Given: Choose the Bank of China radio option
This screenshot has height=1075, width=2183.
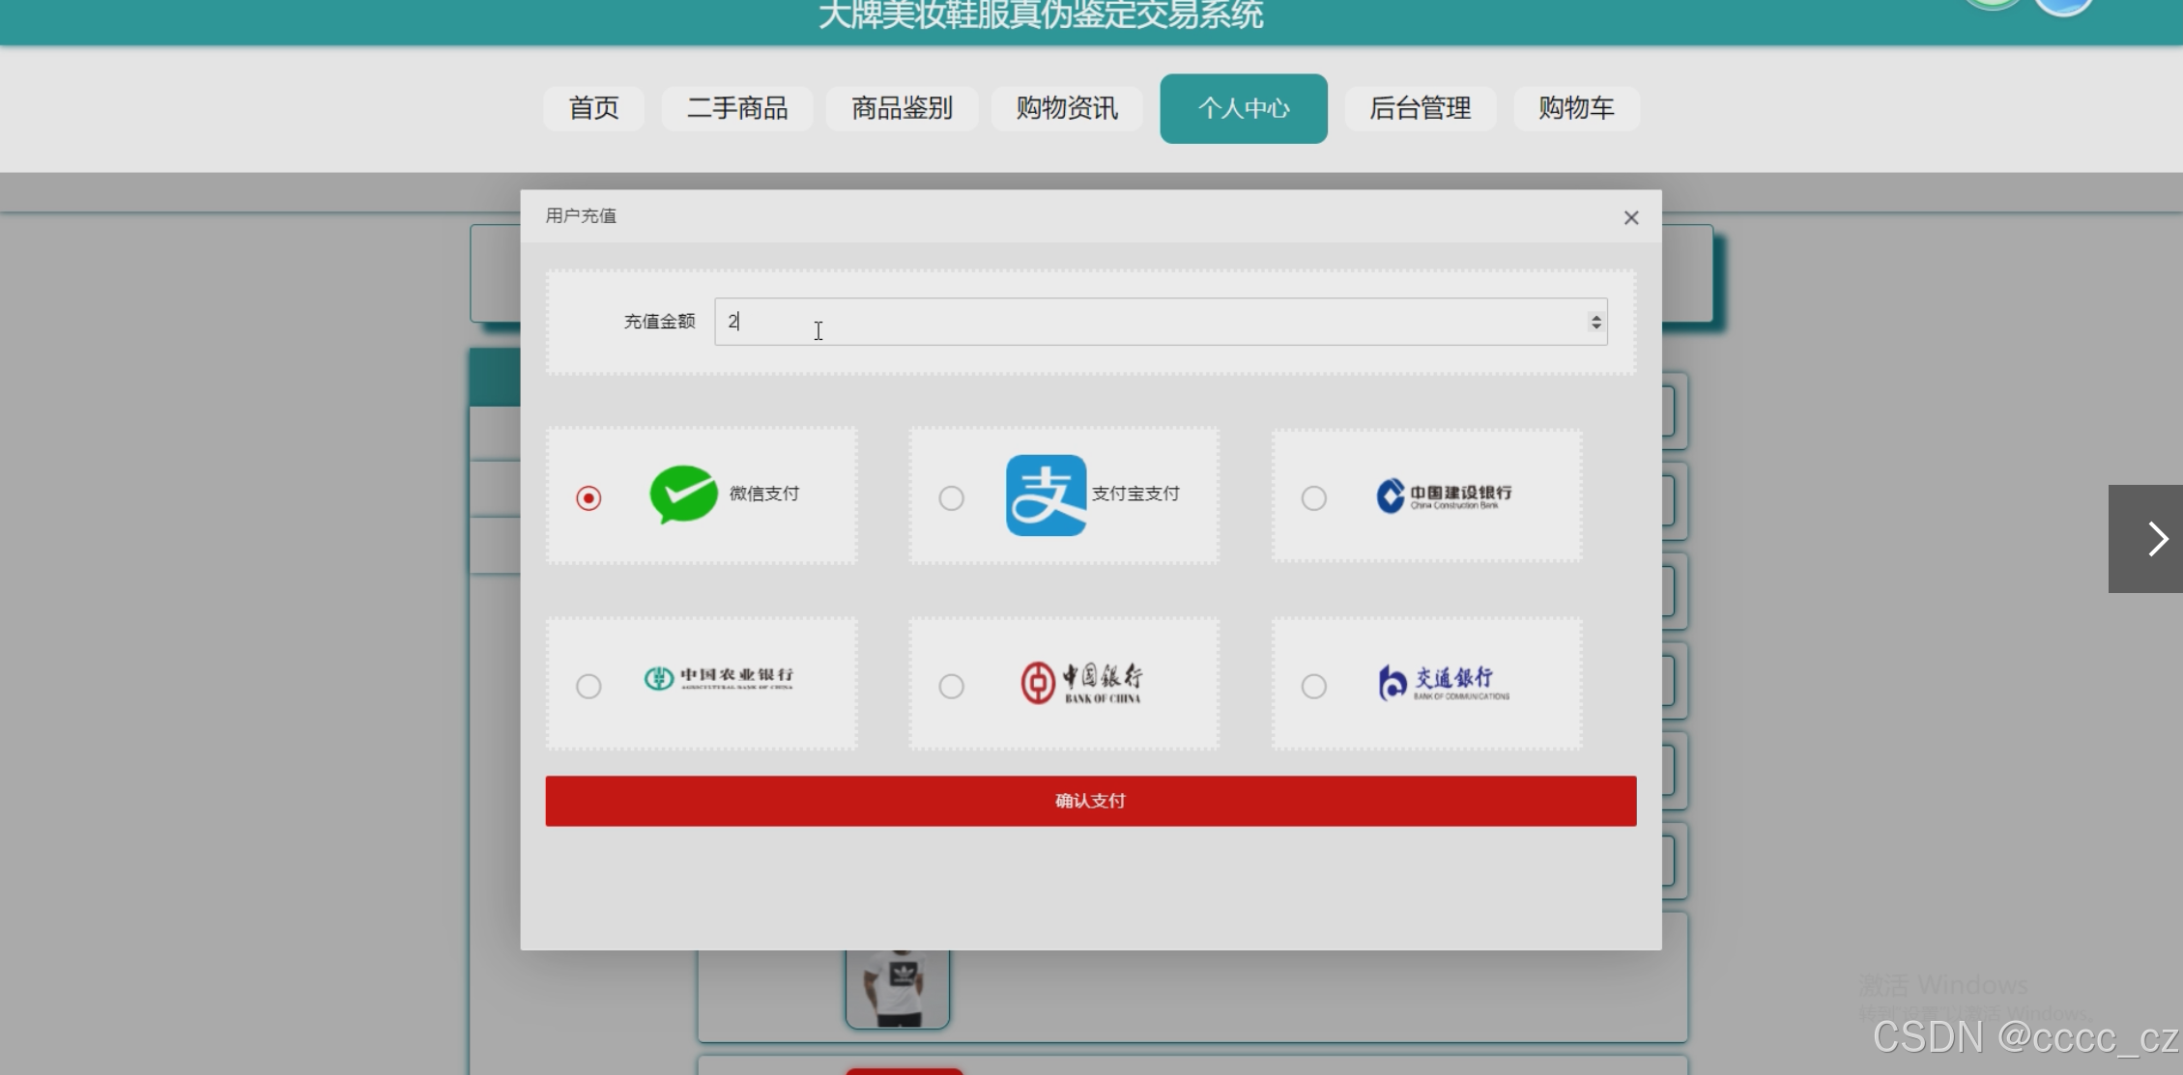Looking at the screenshot, I should (x=951, y=686).
